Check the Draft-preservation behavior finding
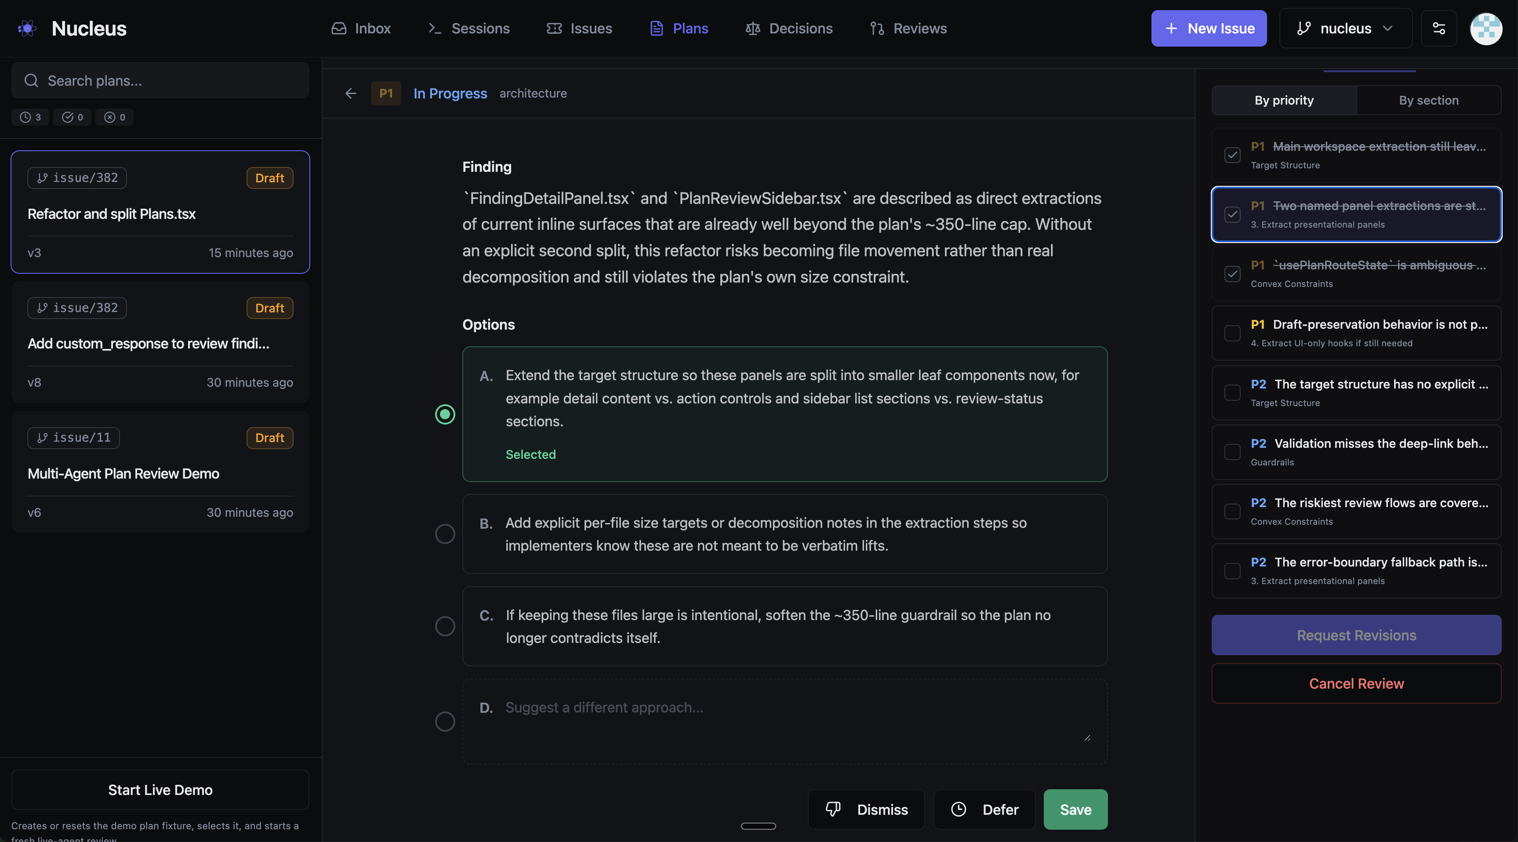 point(1232,334)
